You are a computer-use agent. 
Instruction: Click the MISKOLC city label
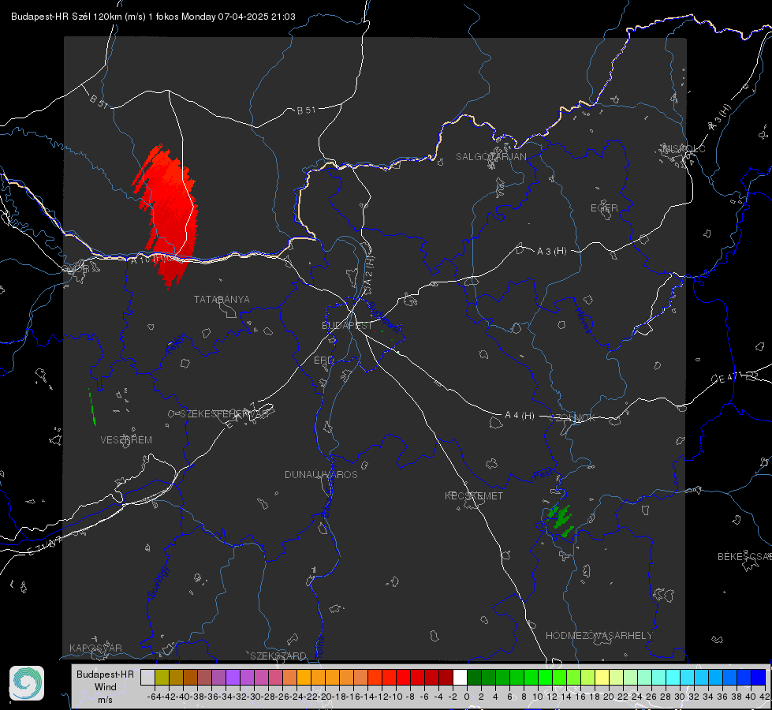[684, 148]
